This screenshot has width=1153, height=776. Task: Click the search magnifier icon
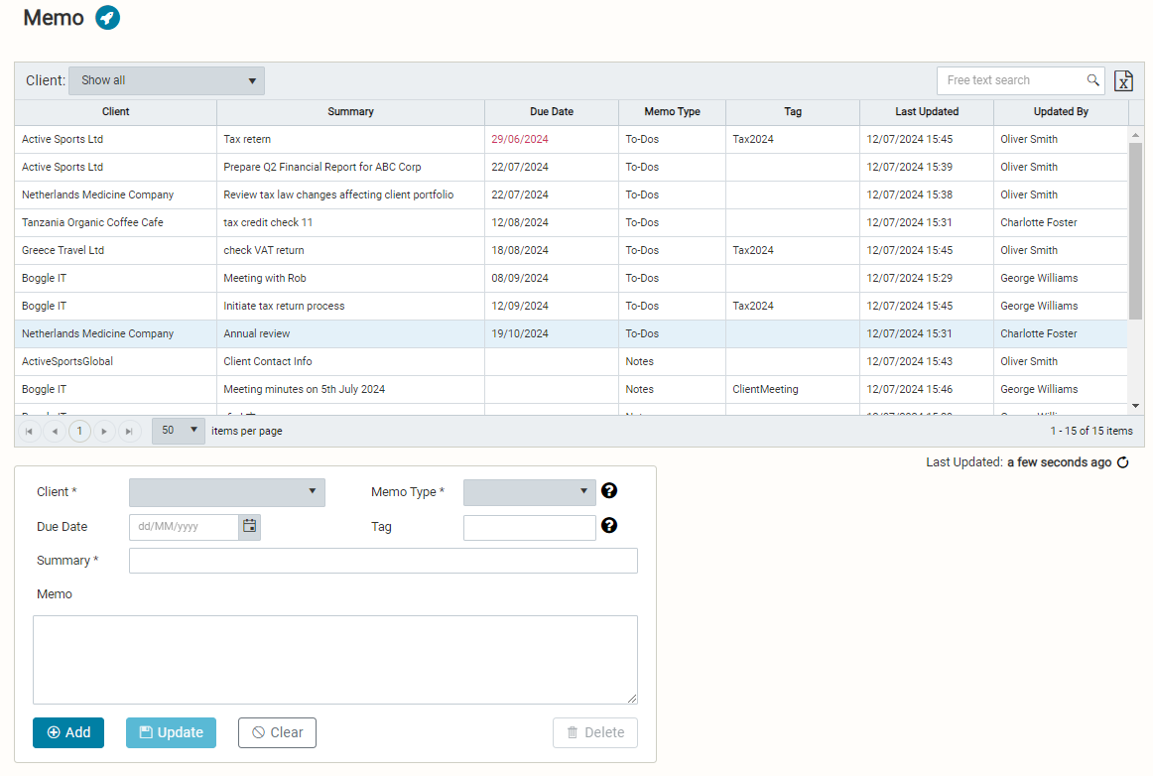pos(1092,80)
